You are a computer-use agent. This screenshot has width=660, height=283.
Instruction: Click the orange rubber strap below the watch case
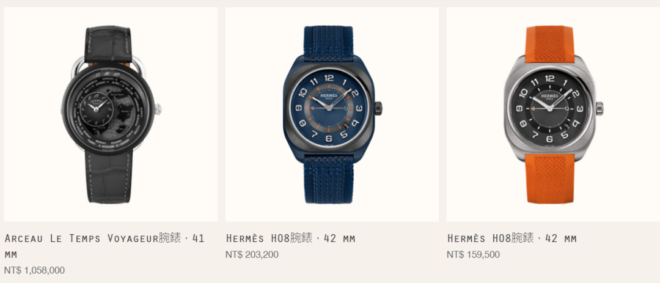pos(550,179)
